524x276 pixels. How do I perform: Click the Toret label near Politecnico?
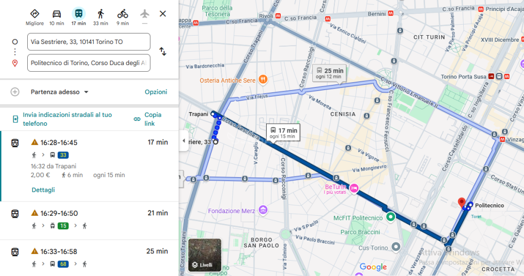(476, 216)
